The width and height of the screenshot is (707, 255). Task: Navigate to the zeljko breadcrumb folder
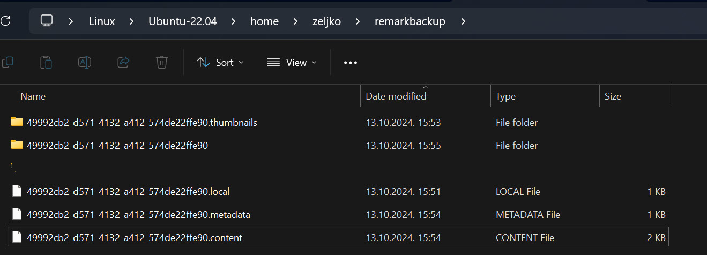[326, 21]
